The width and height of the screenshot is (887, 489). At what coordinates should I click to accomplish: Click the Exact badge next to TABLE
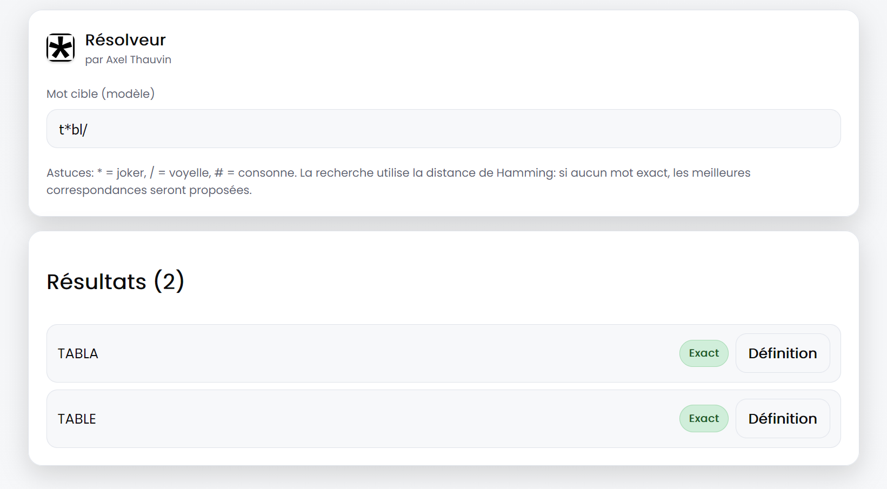coord(703,418)
